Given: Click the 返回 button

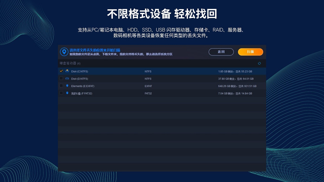Looking at the screenshot, I should tap(221, 52).
